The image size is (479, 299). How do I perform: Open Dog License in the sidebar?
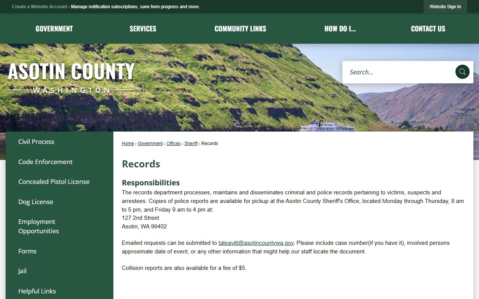pyautogui.click(x=36, y=202)
